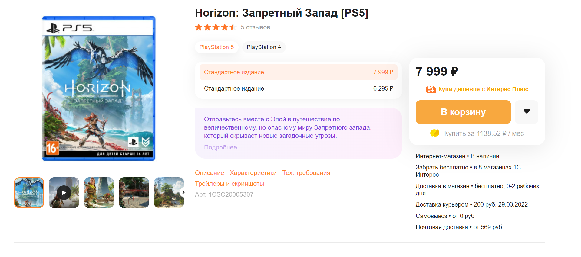The image size is (581, 257).
Task: Select the Aloy with bow screenshot thumbnail
Action: [x=134, y=193]
